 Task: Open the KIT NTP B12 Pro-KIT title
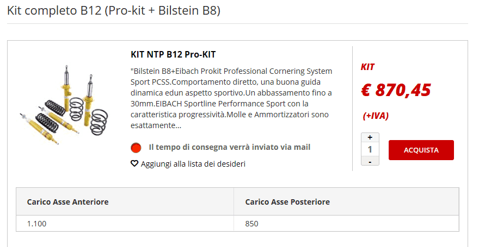(x=173, y=54)
